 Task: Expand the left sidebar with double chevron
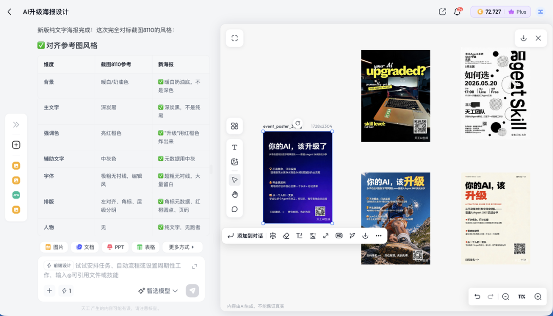click(x=16, y=125)
